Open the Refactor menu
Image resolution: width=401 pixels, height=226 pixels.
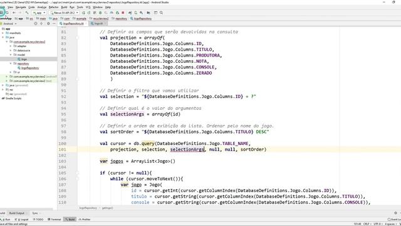tap(53, 7)
